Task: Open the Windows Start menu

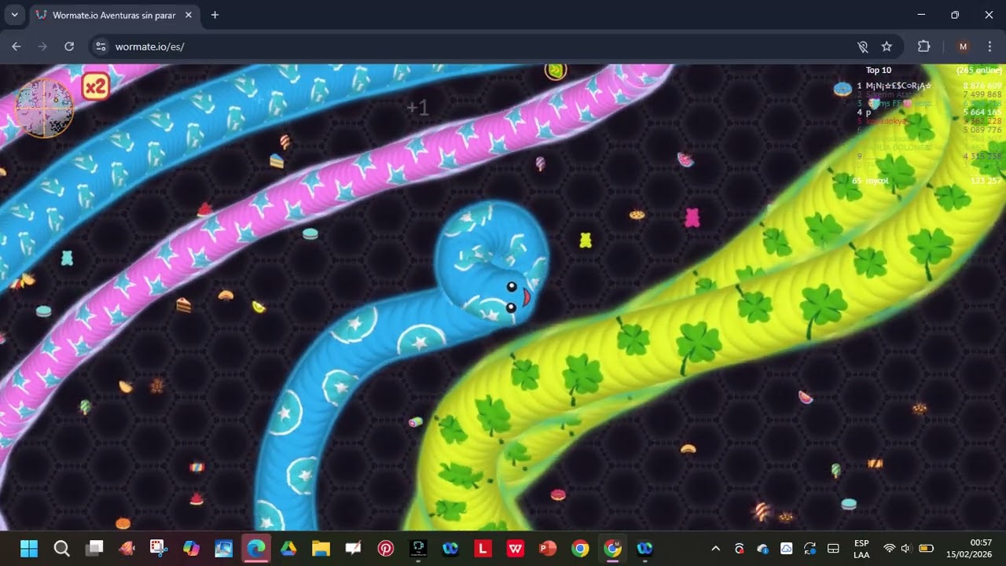Action: tap(29, 548)
